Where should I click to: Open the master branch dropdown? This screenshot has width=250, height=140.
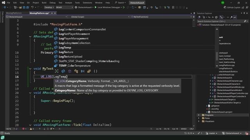click(212, 133)
